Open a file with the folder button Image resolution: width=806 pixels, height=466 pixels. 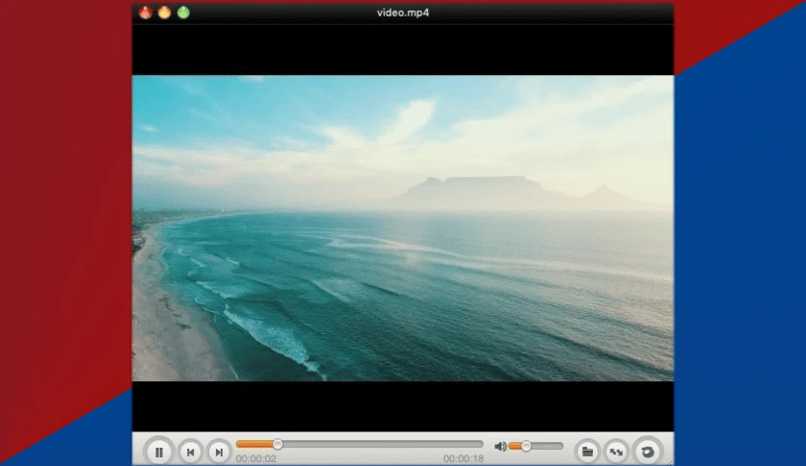point(587,452)
